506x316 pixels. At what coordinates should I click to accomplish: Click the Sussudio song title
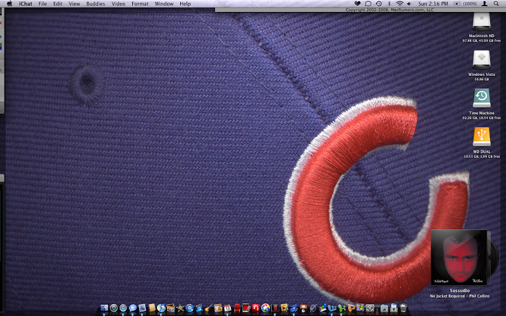tap(460, 291)
